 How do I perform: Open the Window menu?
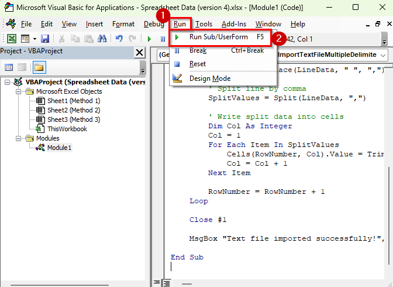(268, 24)
